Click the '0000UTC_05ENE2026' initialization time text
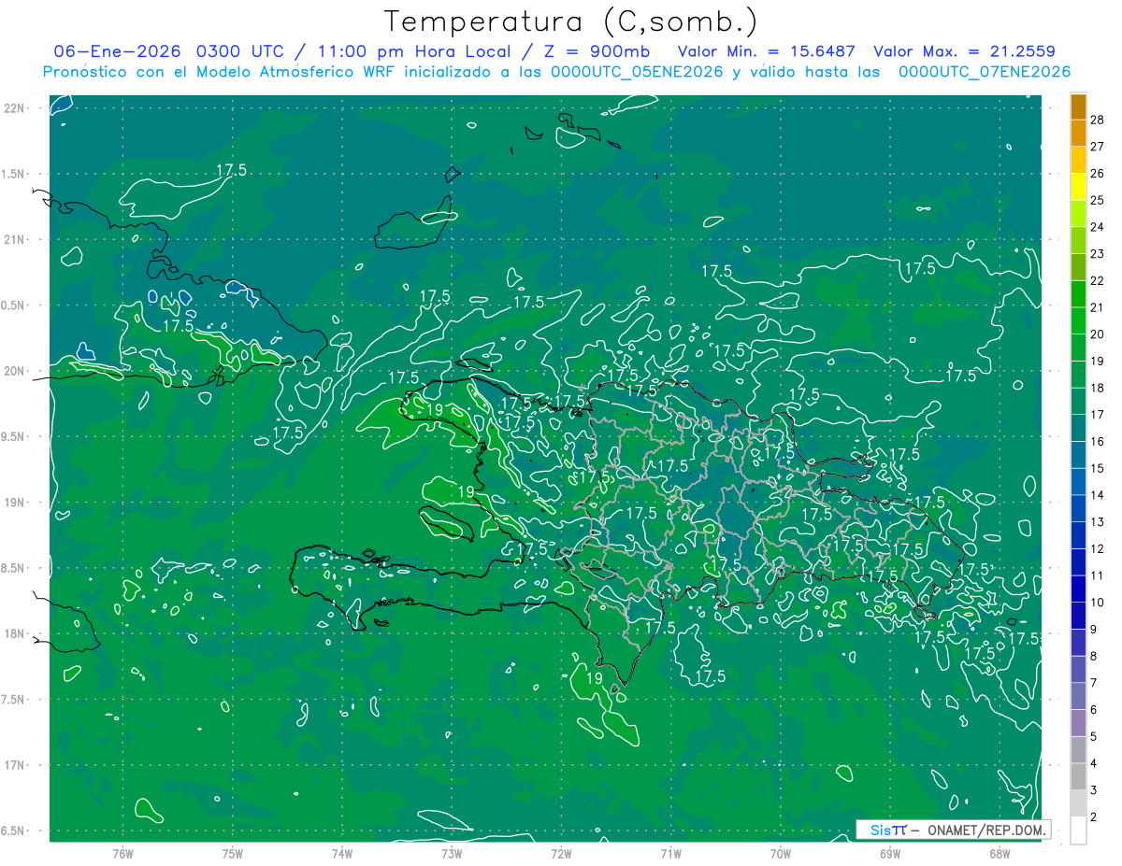Screen dimensions: 1122x866 tap(637, 72)
